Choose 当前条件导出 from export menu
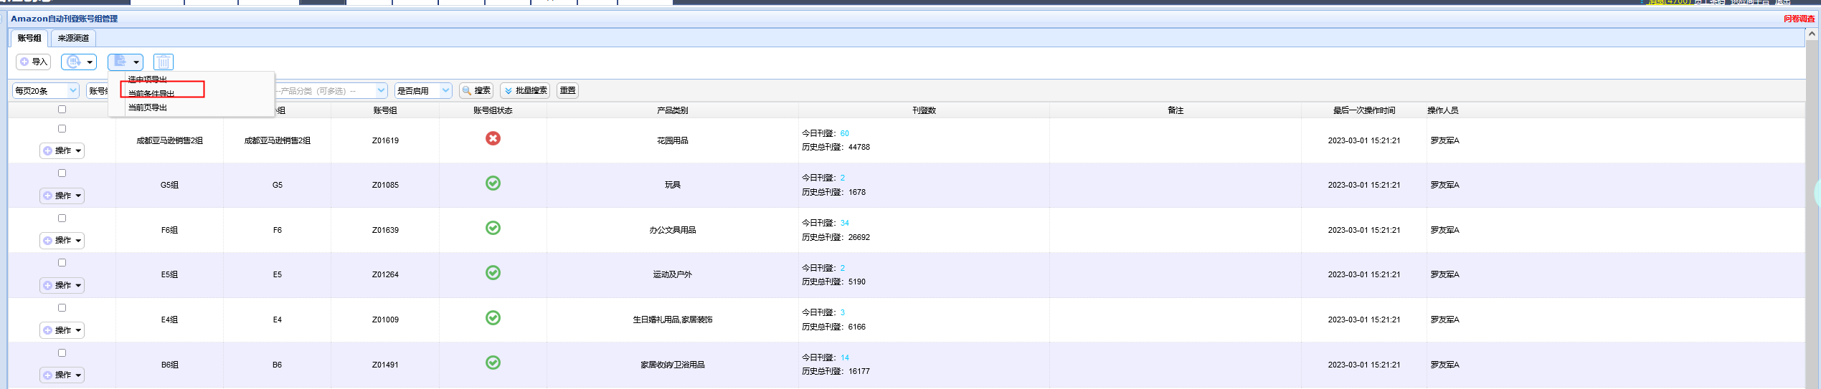 pos(151,94)
